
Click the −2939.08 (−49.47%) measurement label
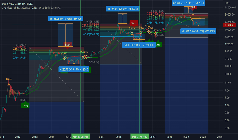coord(139,45)
